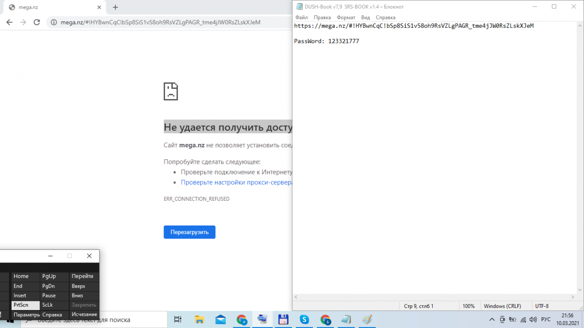Open Task View from the taskbar

(x=178, y=319)
